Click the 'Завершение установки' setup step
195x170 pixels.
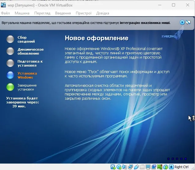tap(27, 87)
